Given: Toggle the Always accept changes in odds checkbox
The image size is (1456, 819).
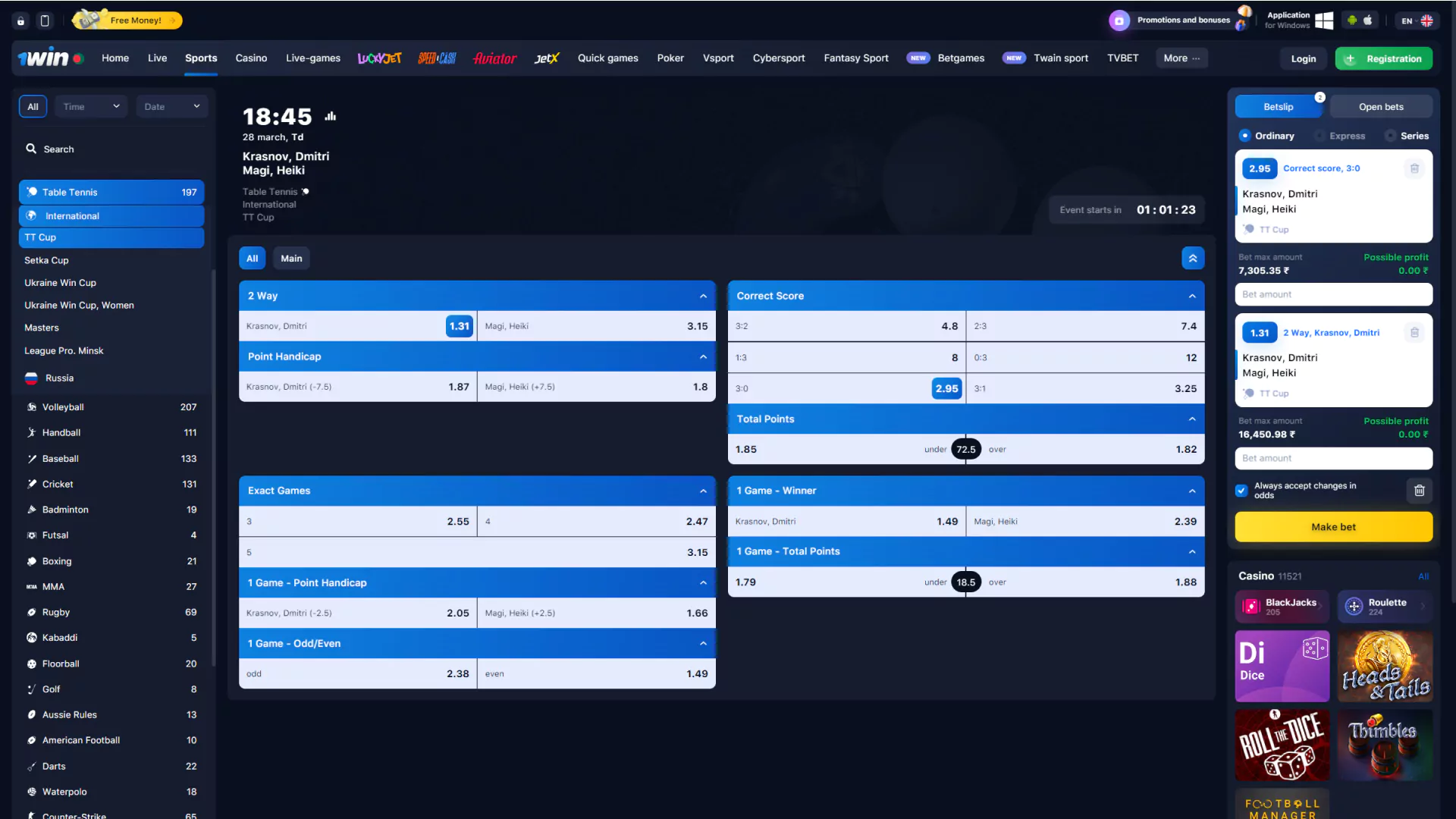Looking at the screenshot, I should click(1242, 490).
